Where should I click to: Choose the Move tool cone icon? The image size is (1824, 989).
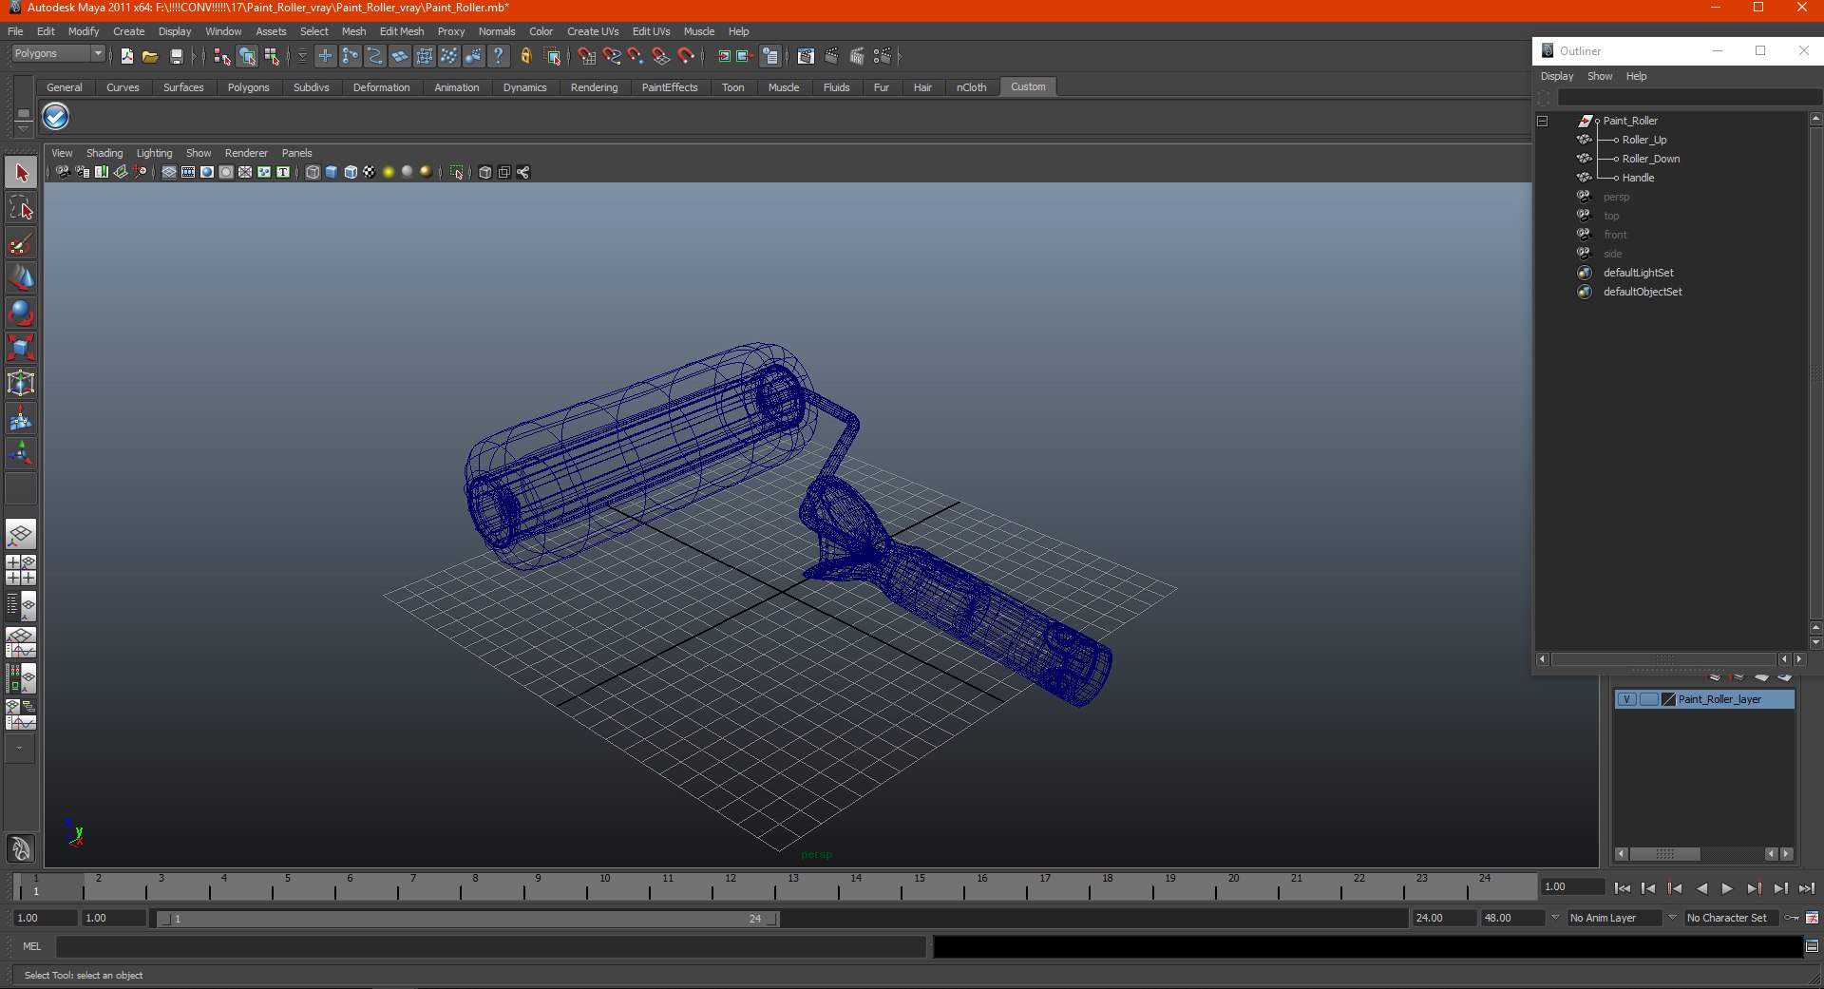click(x=21, y=277)
